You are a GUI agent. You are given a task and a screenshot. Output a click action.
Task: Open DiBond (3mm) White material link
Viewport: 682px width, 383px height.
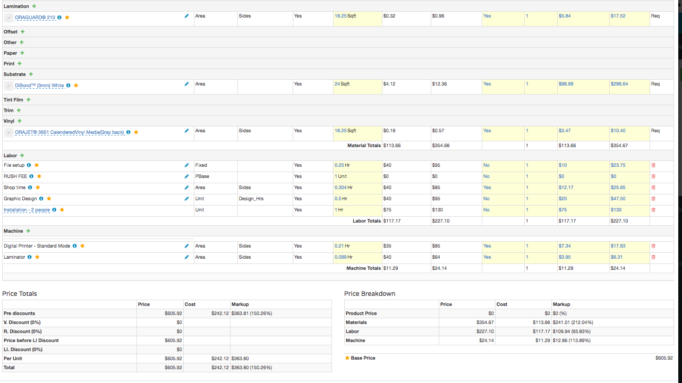[x=39, y=86]
